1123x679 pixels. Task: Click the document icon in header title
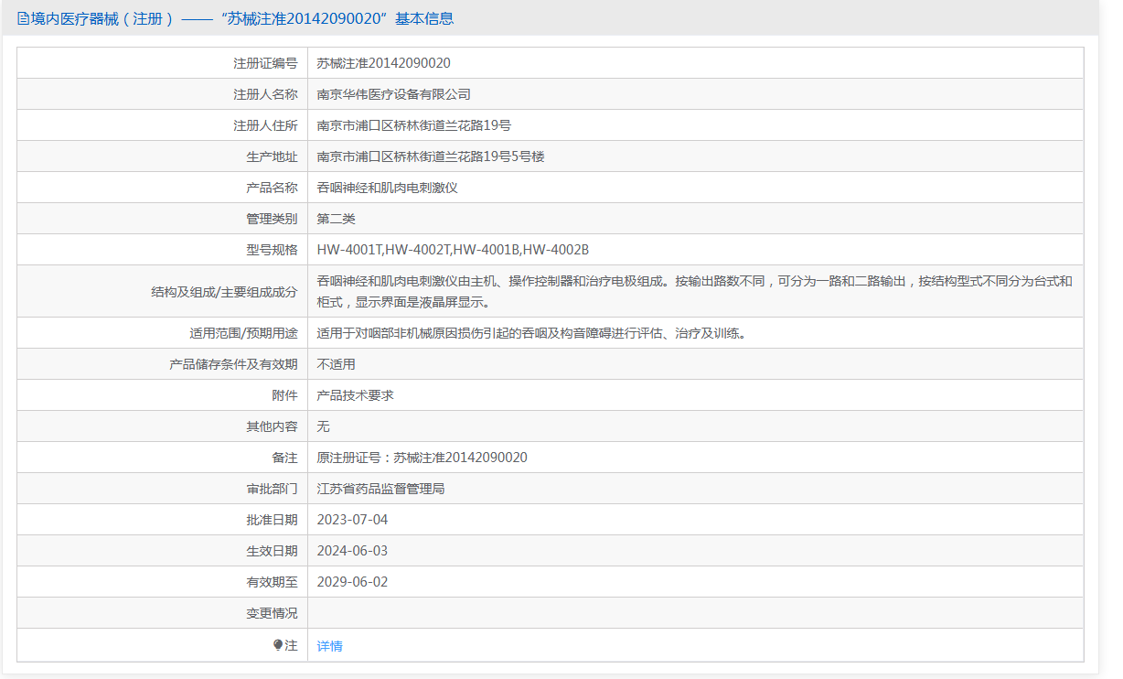click(x=23, y=18)
